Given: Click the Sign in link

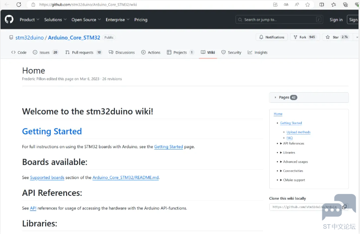Looking at the screenshot, I should tap(336, 19).
